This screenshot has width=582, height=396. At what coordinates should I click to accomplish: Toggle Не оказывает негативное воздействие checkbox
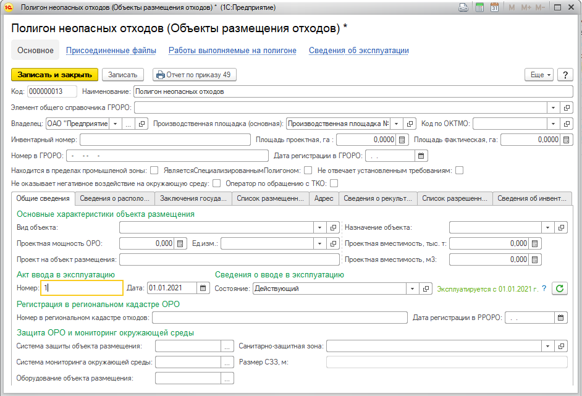[217, 183]
